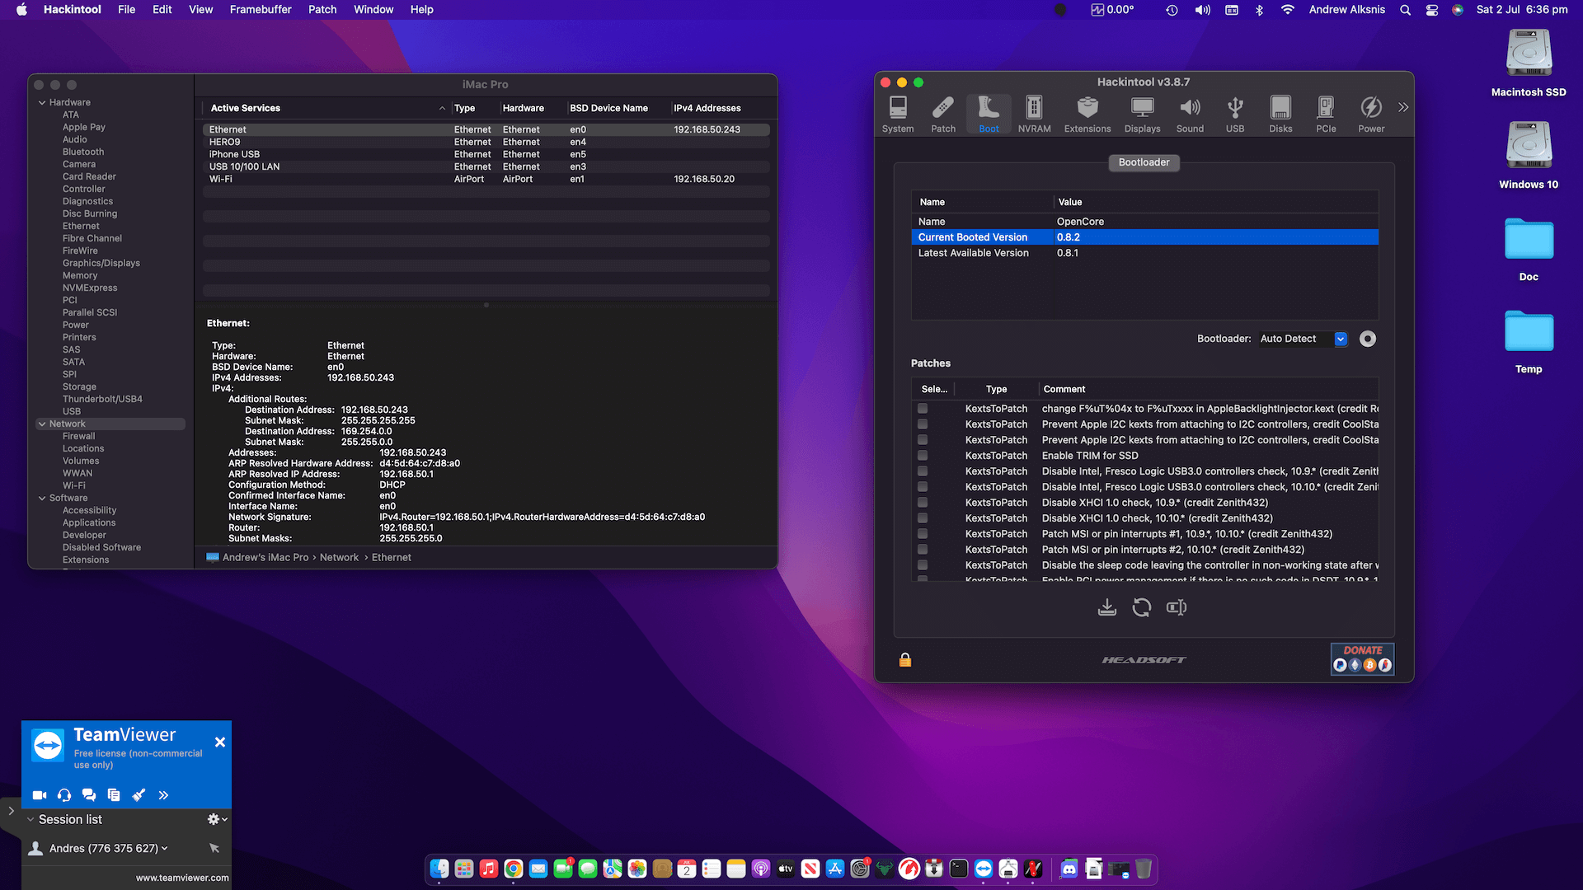Click the lock icon in Hackintool
This screenshot has width=1583, height=890.
tap(905, 659)
